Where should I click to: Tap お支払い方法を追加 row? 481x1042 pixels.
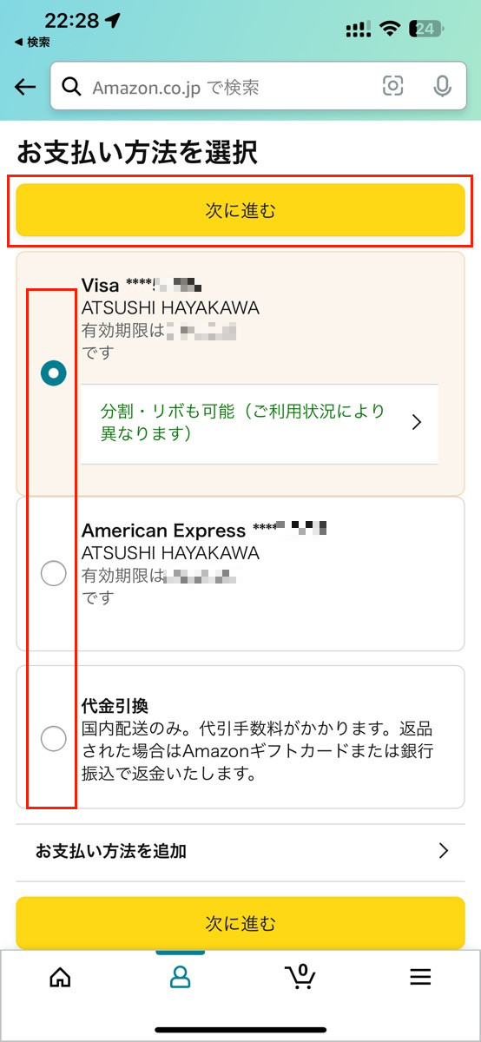point(240,851)
